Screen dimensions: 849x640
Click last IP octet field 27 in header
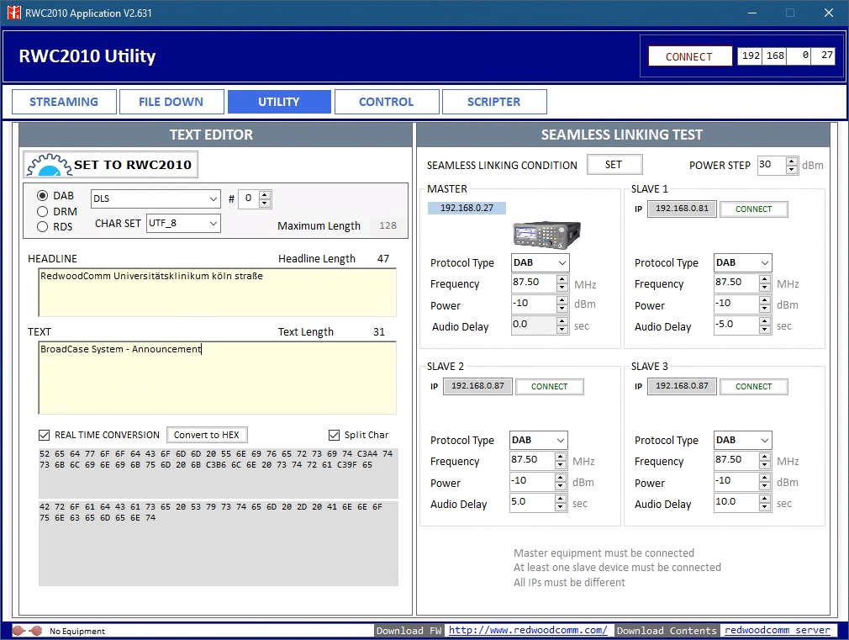[823, 56]
